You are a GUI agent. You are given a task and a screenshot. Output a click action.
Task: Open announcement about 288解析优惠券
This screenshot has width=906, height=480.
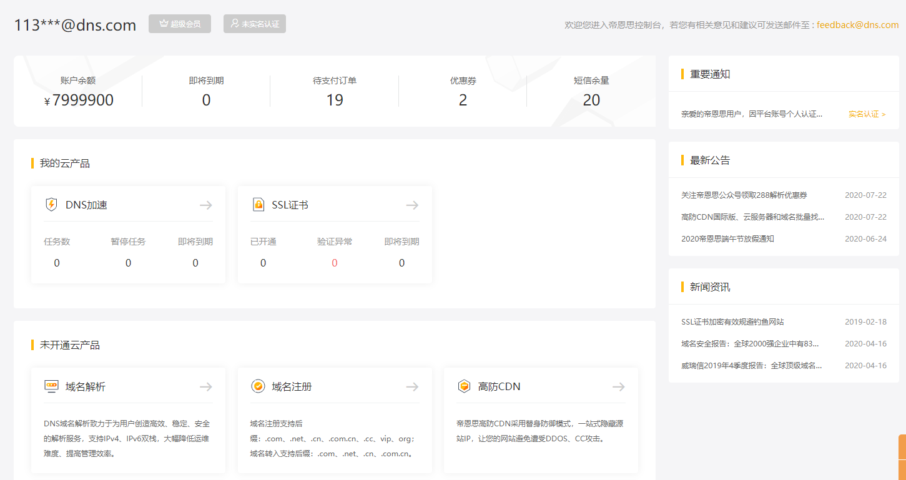tap(744, 195)
